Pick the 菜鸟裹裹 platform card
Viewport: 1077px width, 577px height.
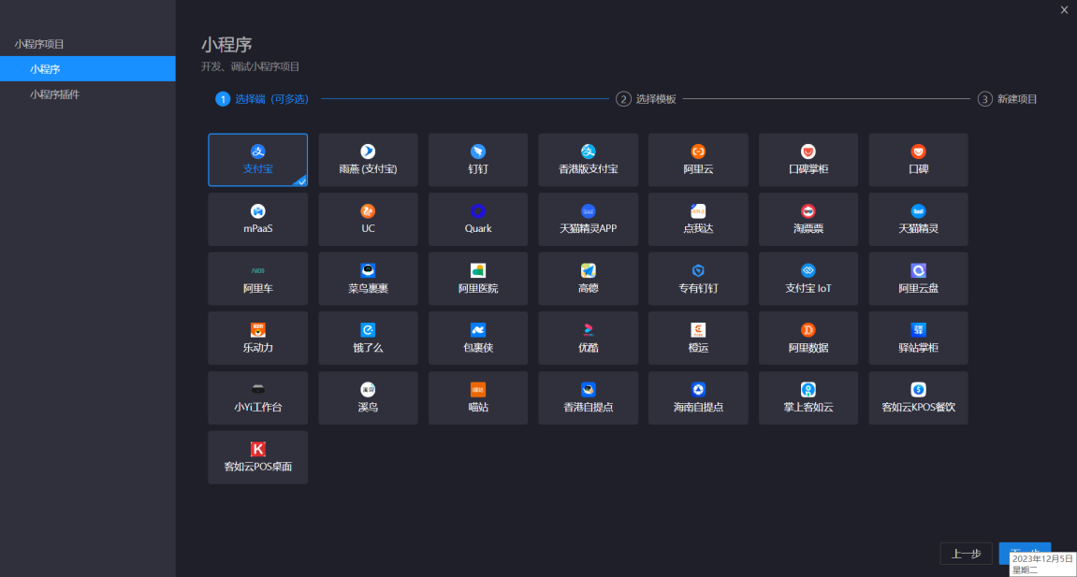coord(368,279)
